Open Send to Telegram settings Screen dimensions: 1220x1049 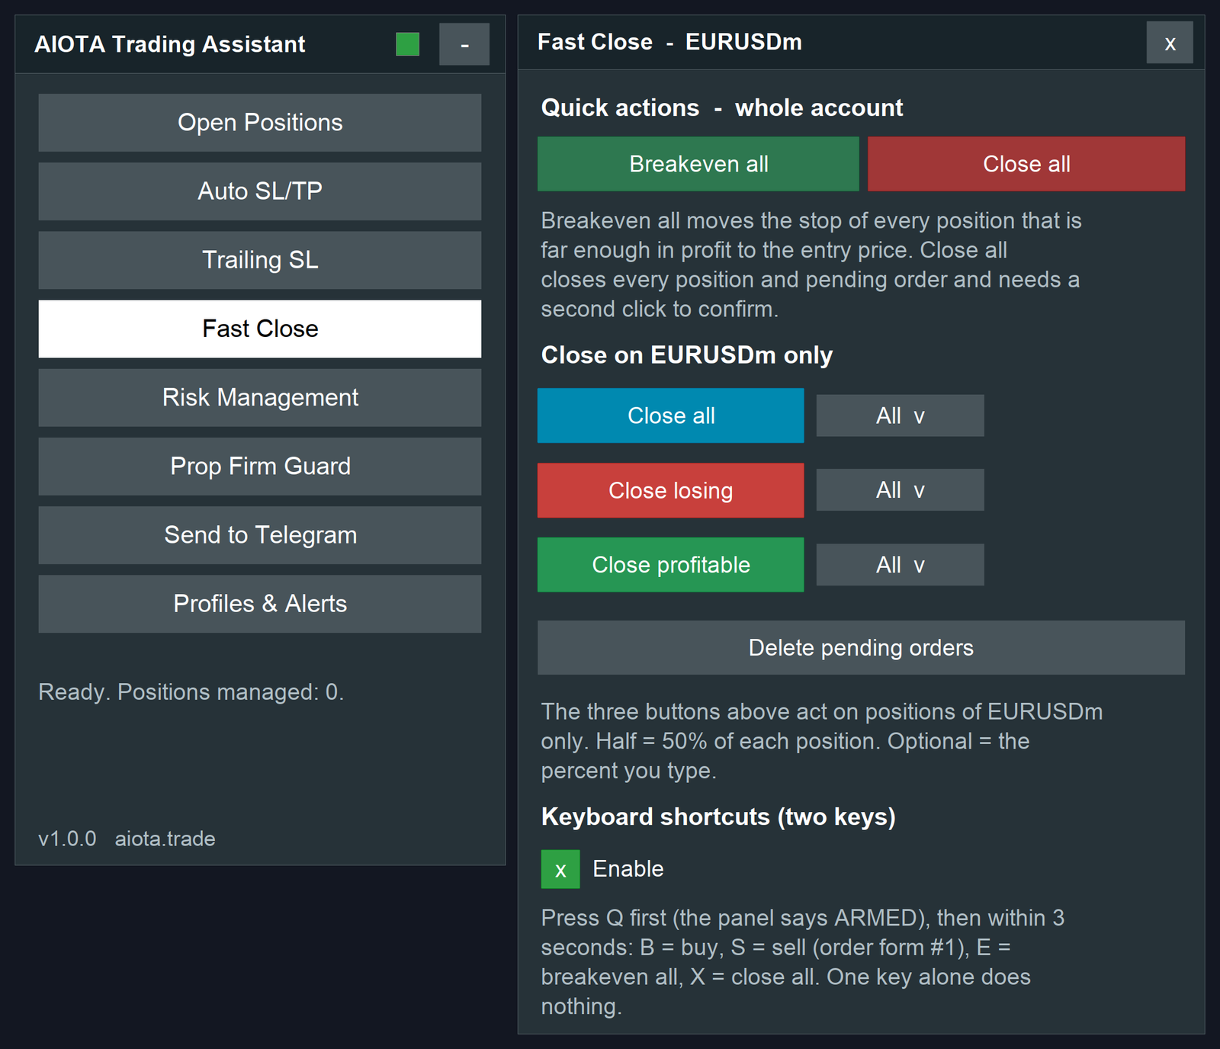[x=260, y=535]
